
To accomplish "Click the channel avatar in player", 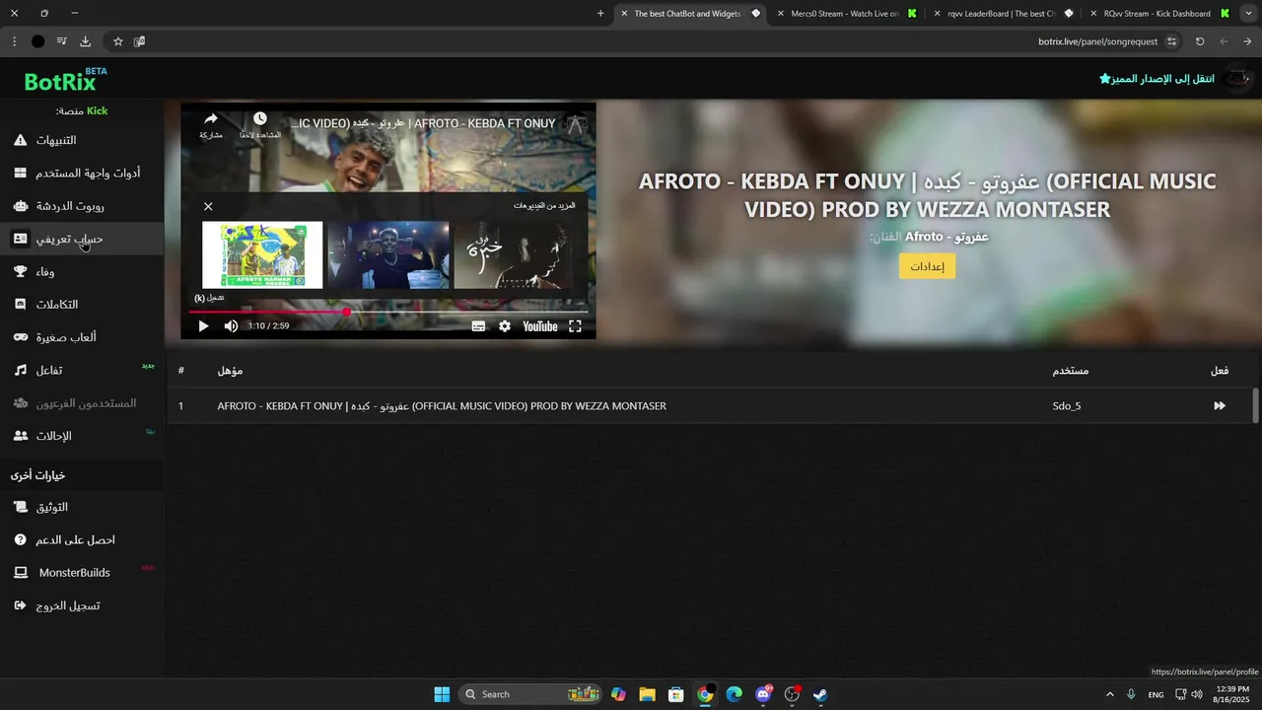I will point(576,124).
